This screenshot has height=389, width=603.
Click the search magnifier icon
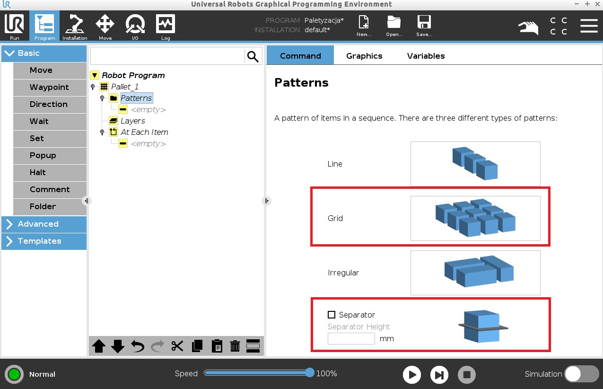click(253, 56)
